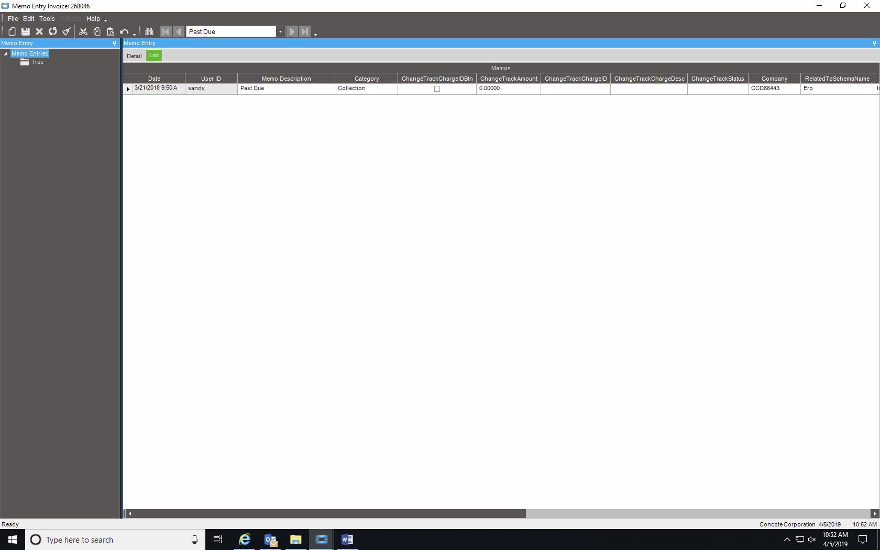Screen dimensions: 880x550
Task: Open the Help menu
Action: [x=93, y=18]
